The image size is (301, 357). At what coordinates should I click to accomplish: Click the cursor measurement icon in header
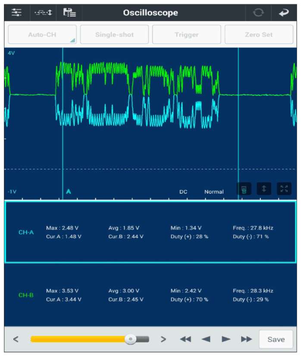coord(43,13)
